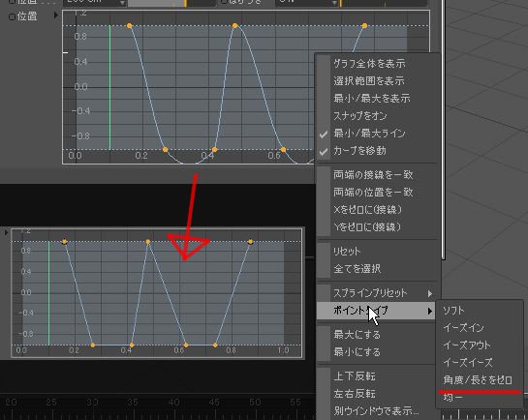Select lower graph bottom point at 0.4
528x420 pixels.
coord(132,345)
